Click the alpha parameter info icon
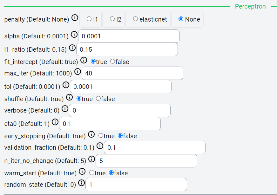 coord(74,34)
